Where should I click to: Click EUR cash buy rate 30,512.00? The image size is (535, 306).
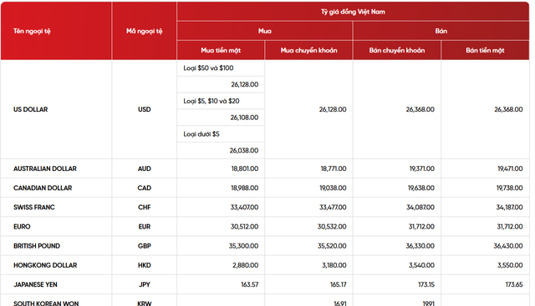coord(244,227)
